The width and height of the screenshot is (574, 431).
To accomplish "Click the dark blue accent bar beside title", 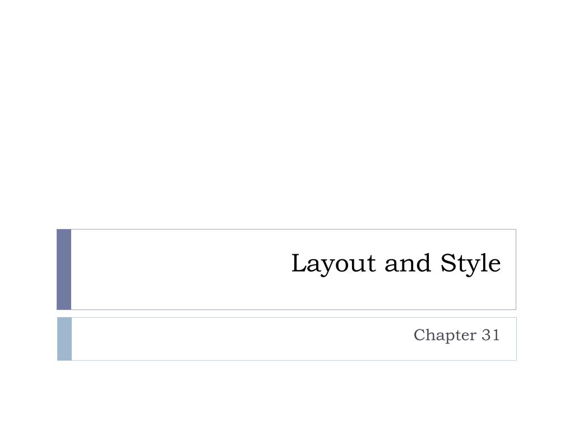I will point(64,269).
